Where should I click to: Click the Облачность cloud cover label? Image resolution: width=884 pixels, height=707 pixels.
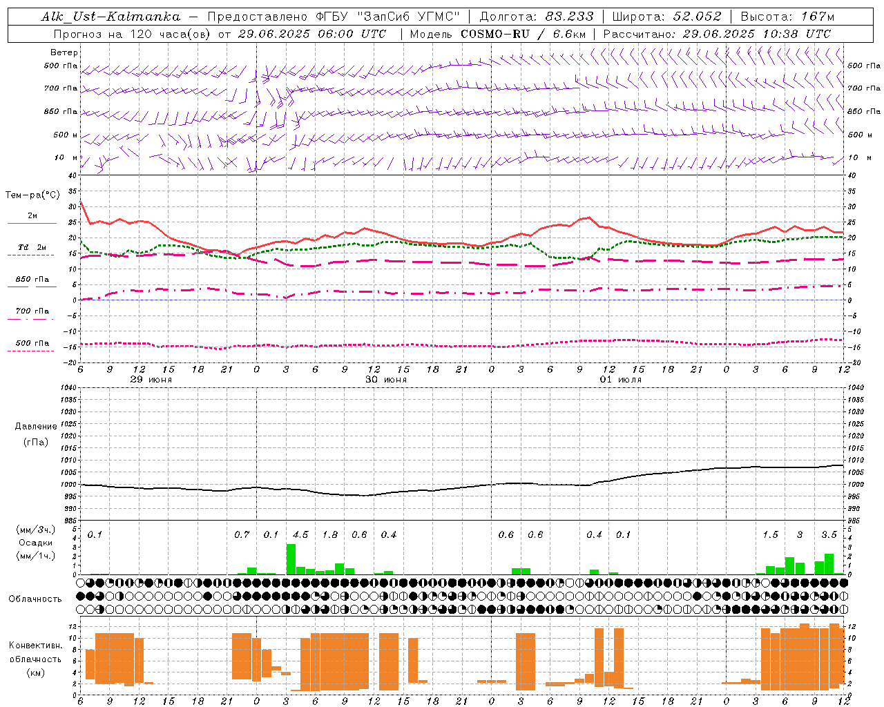35,599
